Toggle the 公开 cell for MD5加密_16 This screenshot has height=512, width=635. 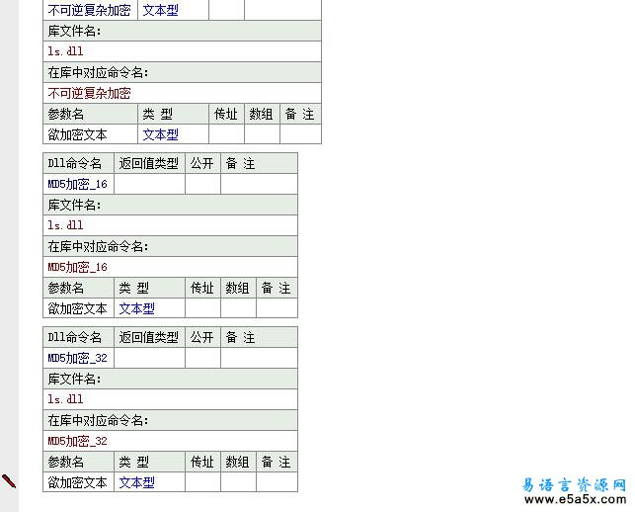point(202,185)
